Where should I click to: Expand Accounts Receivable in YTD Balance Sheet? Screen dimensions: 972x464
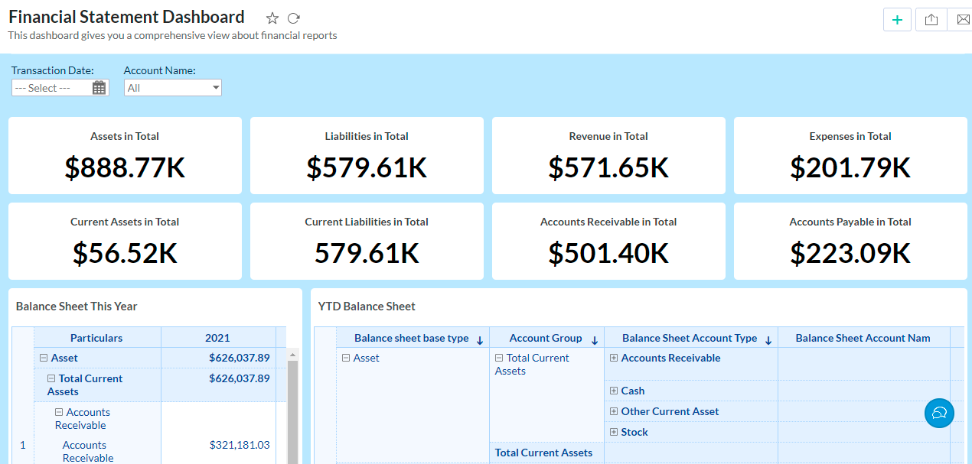pos(614,358)
